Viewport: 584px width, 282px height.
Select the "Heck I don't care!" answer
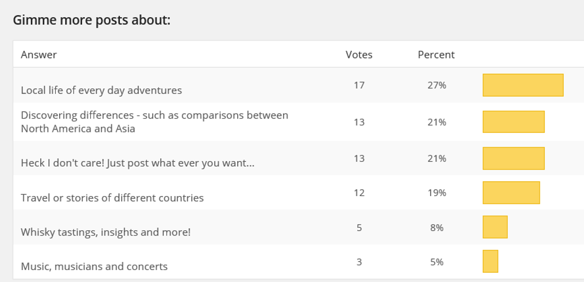click(137, 163)
